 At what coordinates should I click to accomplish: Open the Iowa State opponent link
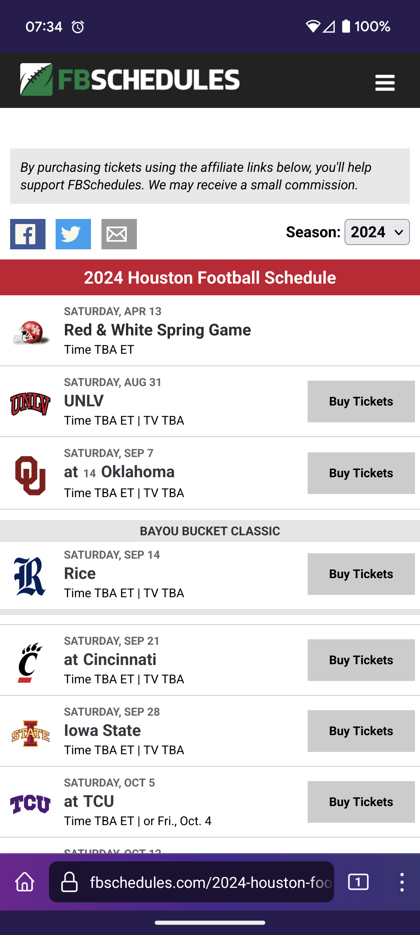pyautogui.click(x=102, y=730)
